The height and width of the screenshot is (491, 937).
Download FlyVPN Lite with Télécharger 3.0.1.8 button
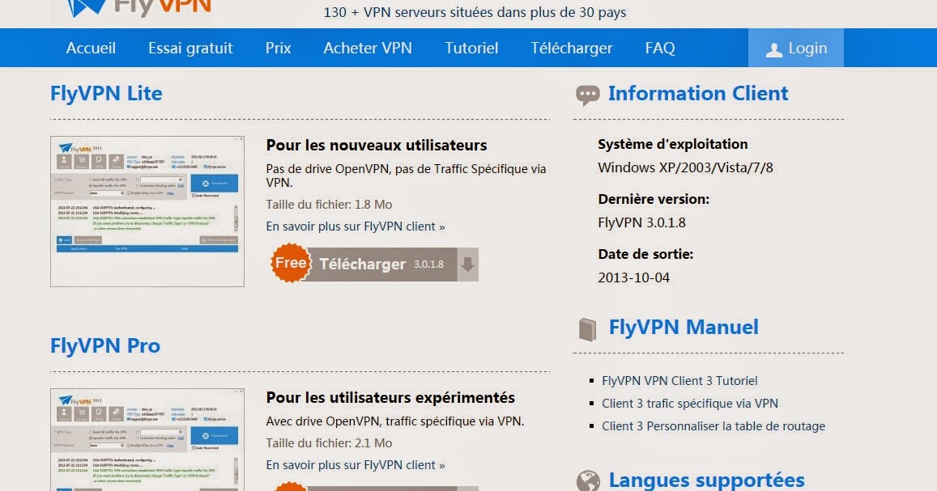click(375, 265)
